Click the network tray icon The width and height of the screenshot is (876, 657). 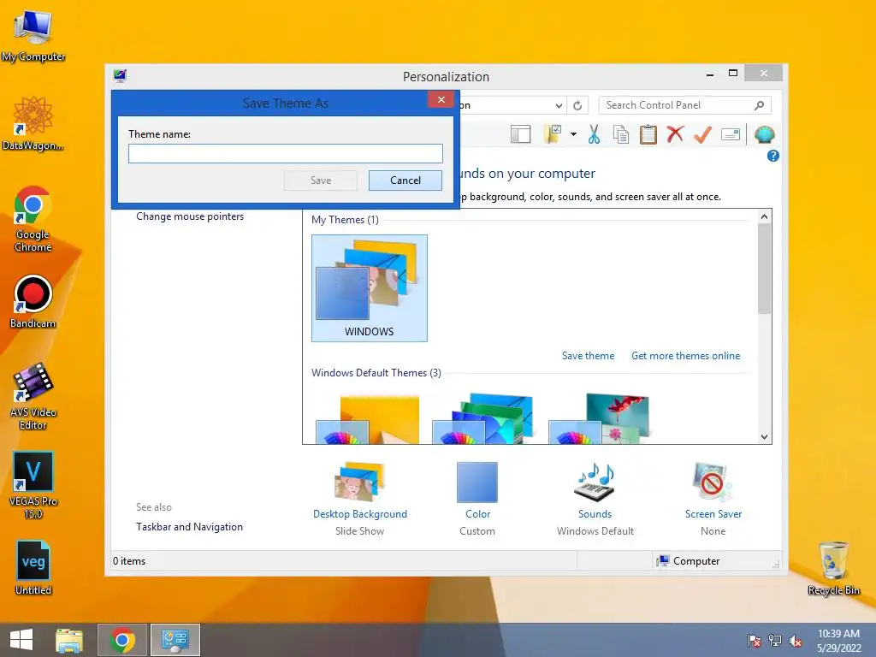point(775,641)
